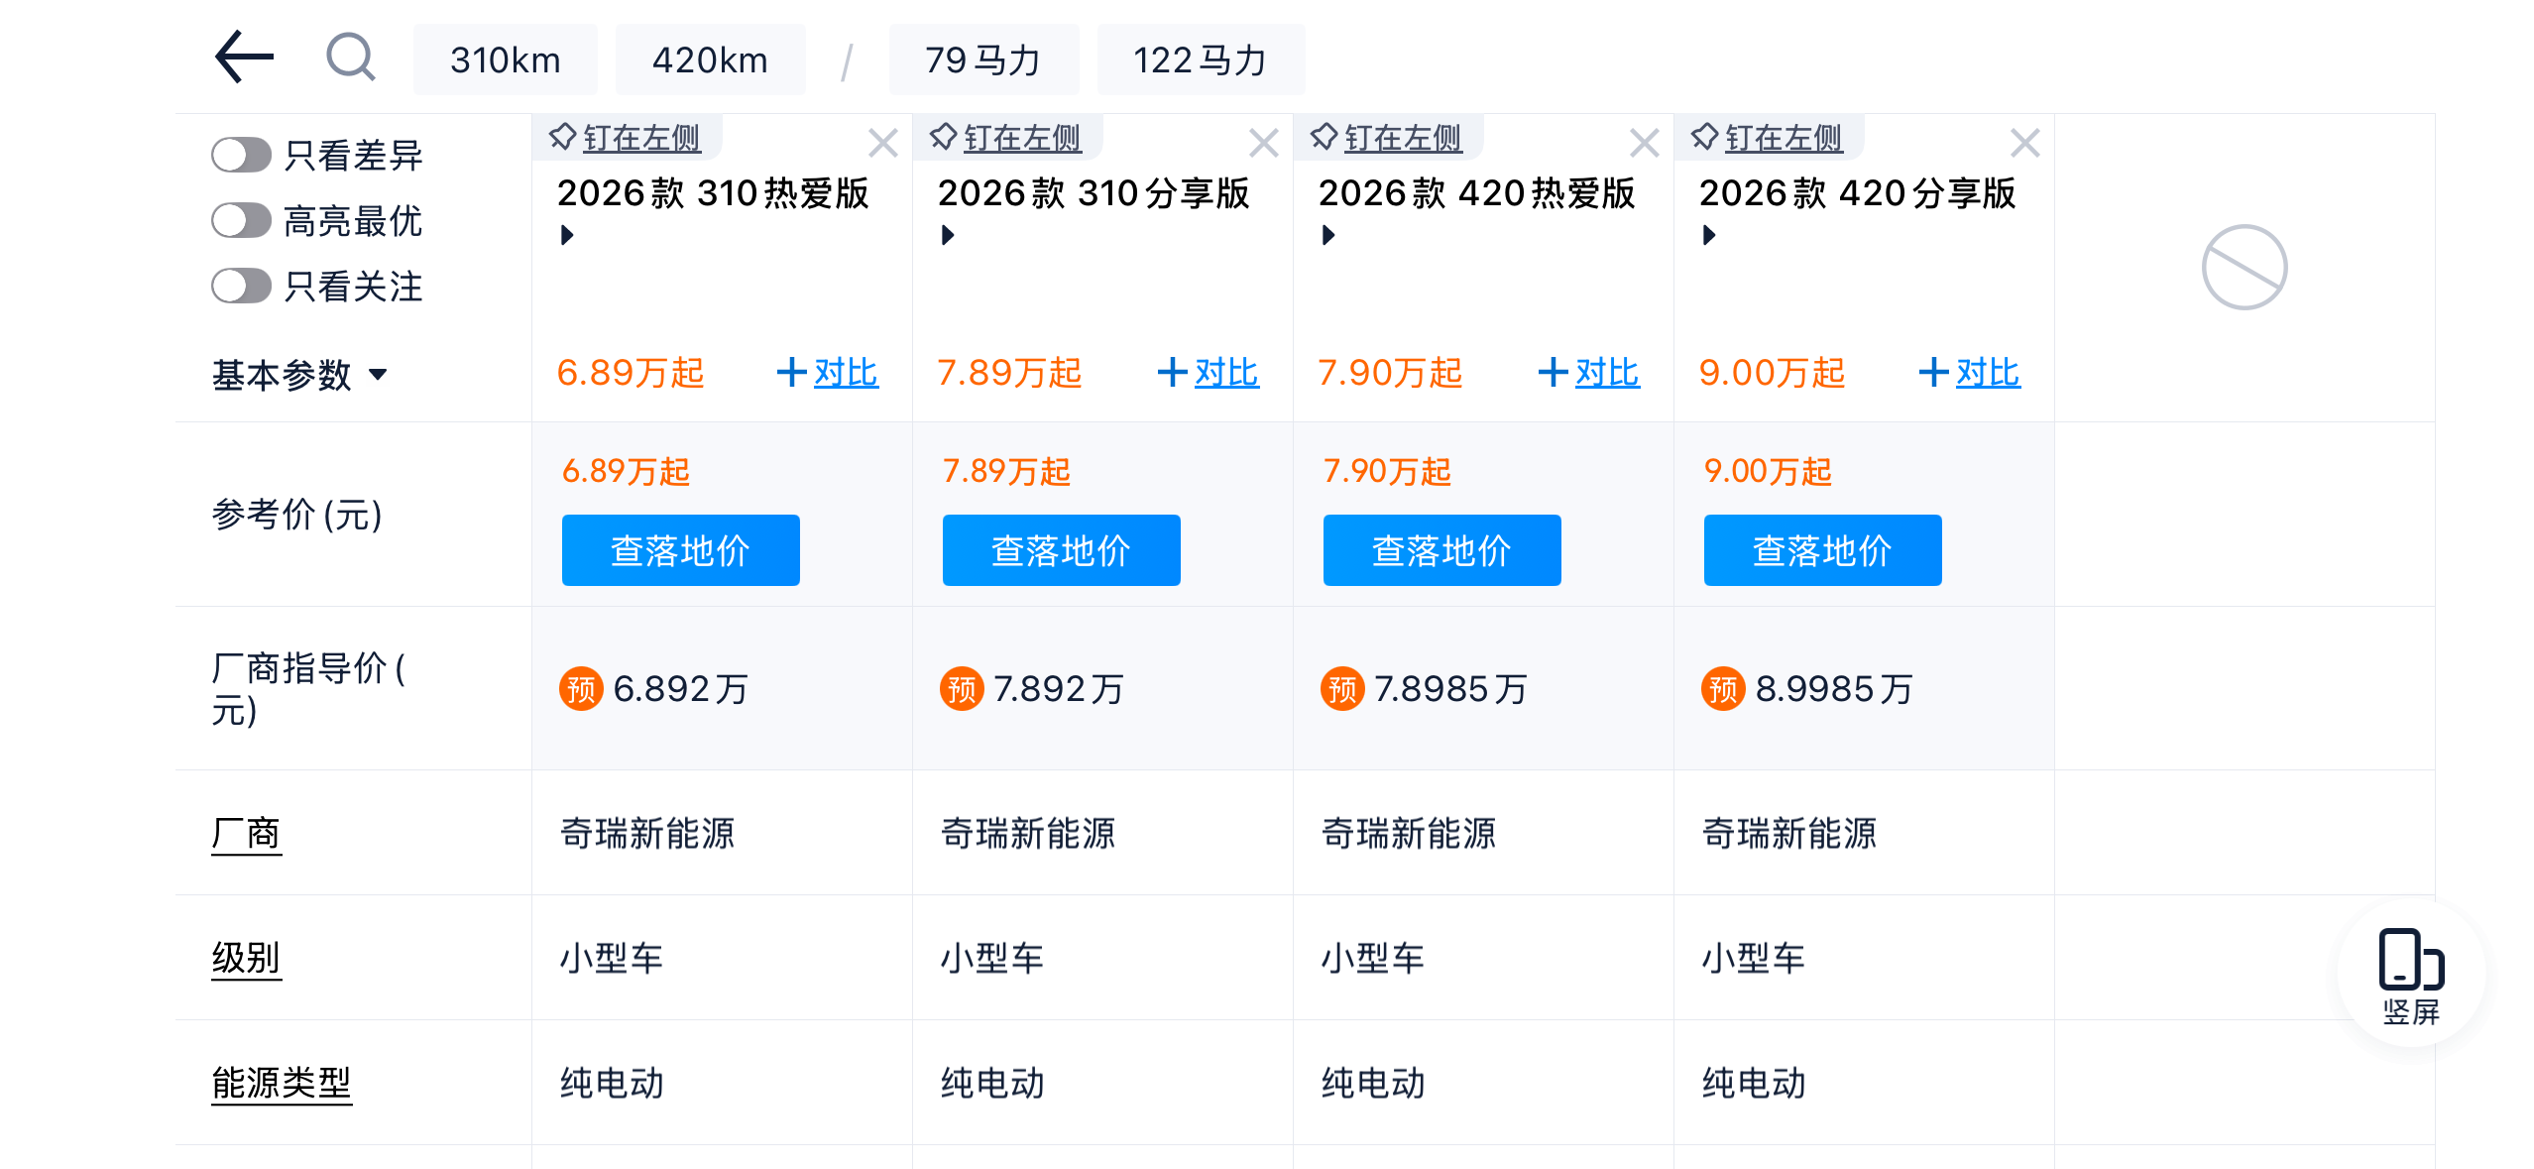The image size is (2534, 1169).
Task: Select the 310km range filter
Action: [505, 60]
